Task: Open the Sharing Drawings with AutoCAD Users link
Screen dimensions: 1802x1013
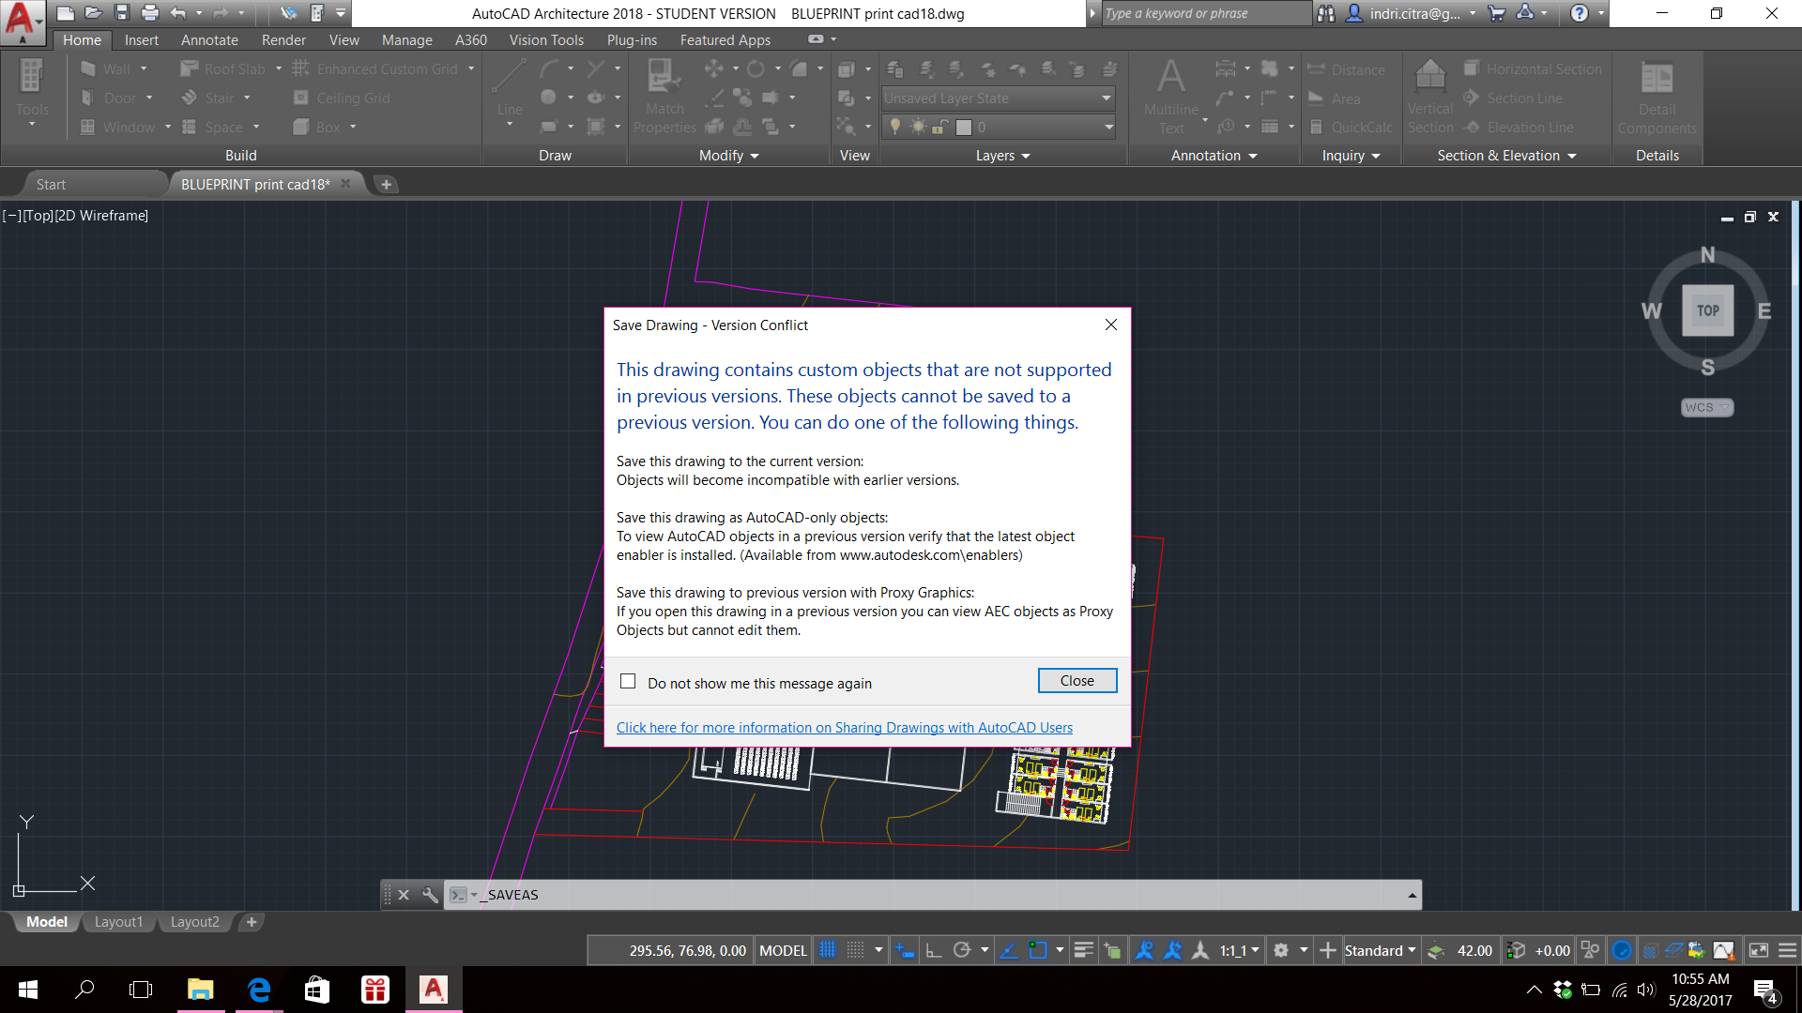Action: pos(844,727)
